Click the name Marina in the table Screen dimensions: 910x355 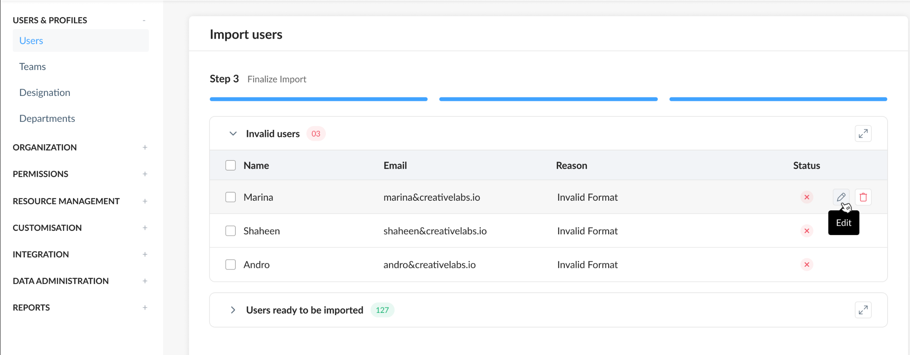(258, 197)
